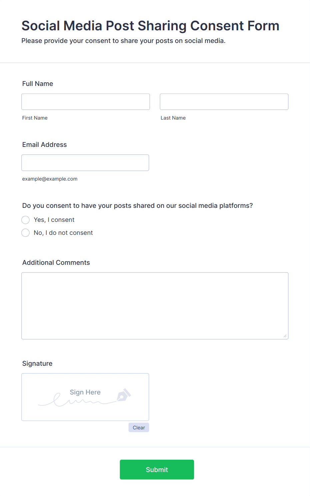Click the "Yes, I consent" label text
Image resolution: width=310 pixels, height=496 pixels.
(x=54, y=220)
